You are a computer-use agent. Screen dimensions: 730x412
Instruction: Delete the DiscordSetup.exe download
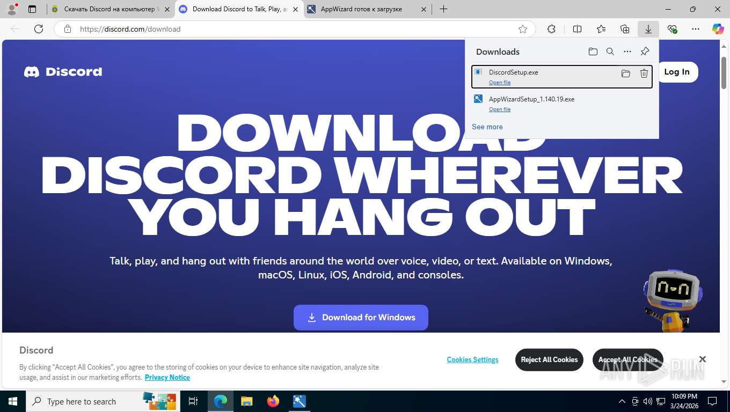(x=644, y=73)
